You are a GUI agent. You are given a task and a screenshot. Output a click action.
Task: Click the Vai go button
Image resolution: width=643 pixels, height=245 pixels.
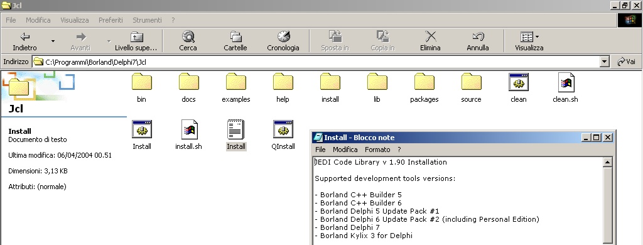[627, 62]
